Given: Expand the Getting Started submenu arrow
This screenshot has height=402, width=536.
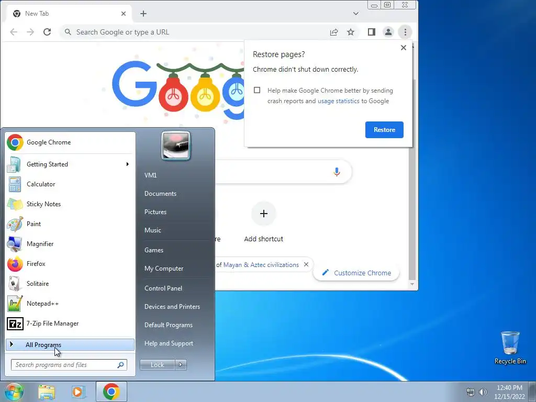Looking at the screenshot, I should (128, 164).
